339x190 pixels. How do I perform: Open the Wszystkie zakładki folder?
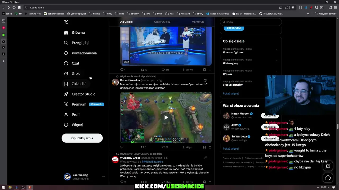pos(326,14)
